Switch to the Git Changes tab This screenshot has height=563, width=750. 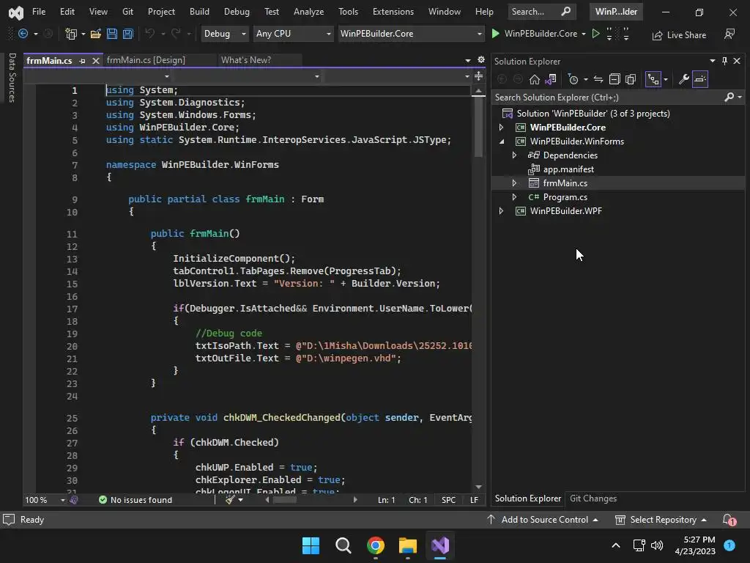click(x=593, y=498)
